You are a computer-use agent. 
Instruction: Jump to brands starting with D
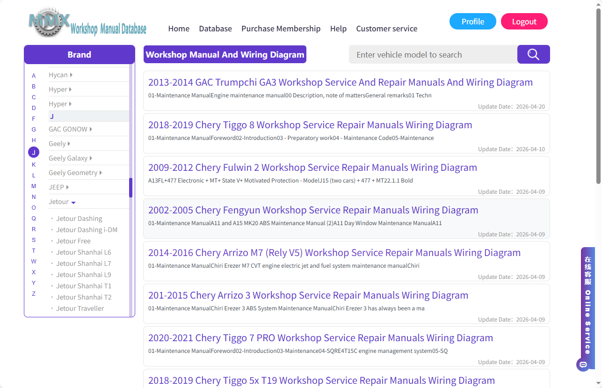34,108
